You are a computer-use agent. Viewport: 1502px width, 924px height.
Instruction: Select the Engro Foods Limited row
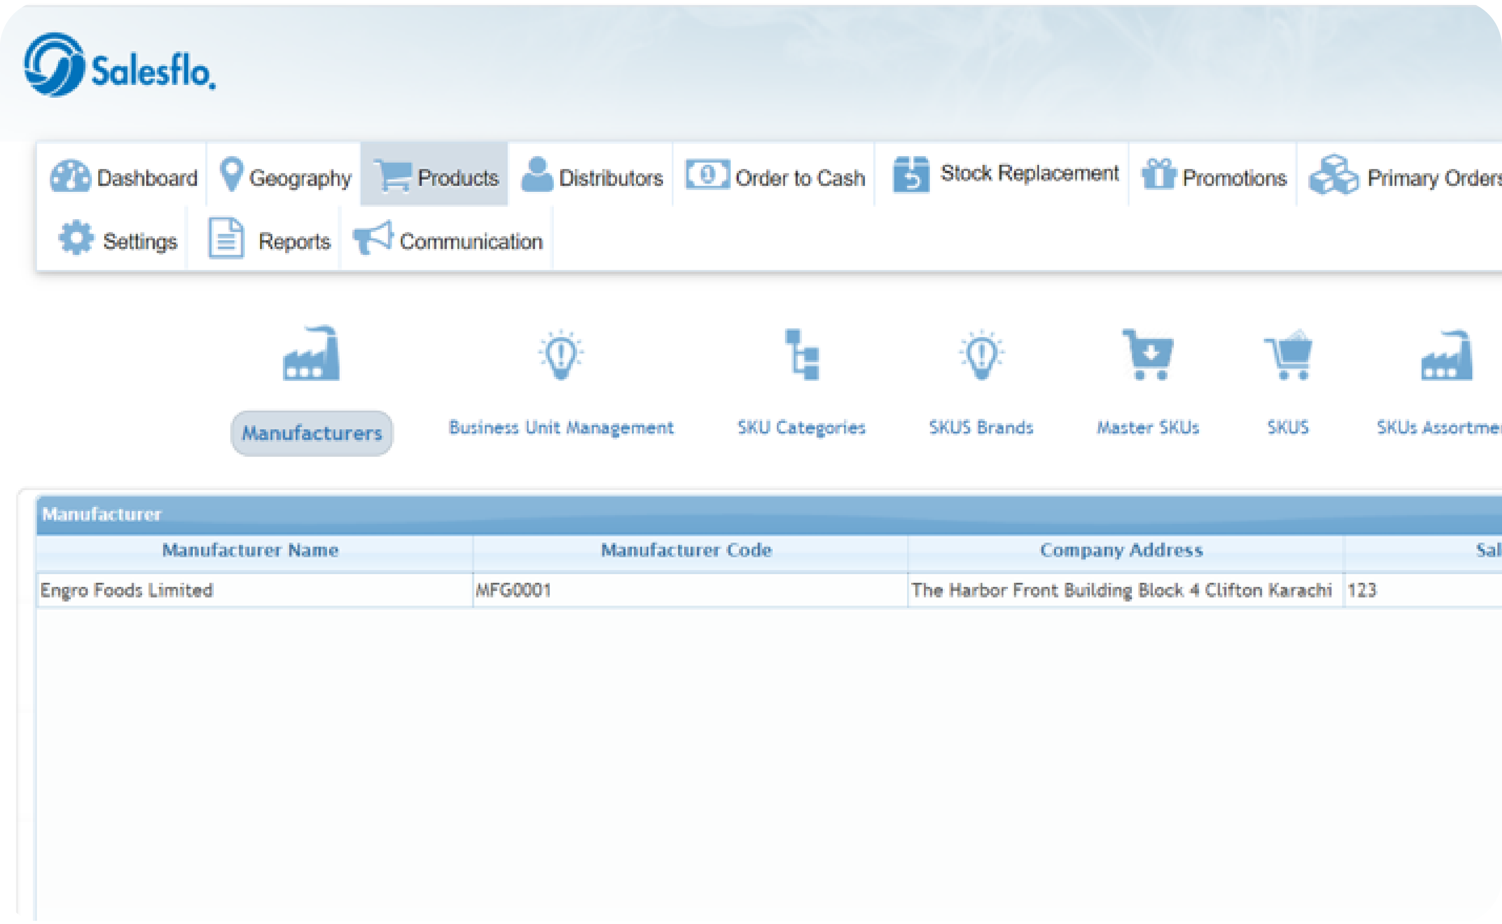click(x=127, y=590)
